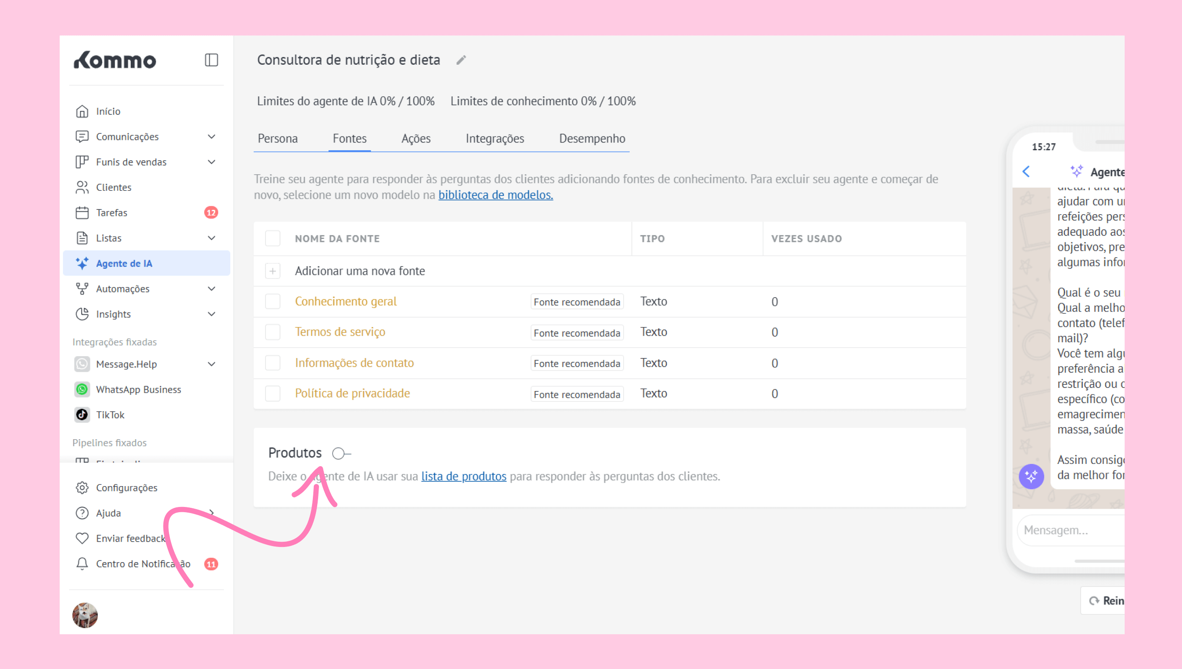Click the plus icon to add a new source
Viewport: 1182px width, 669px height.
coord(272,271)
